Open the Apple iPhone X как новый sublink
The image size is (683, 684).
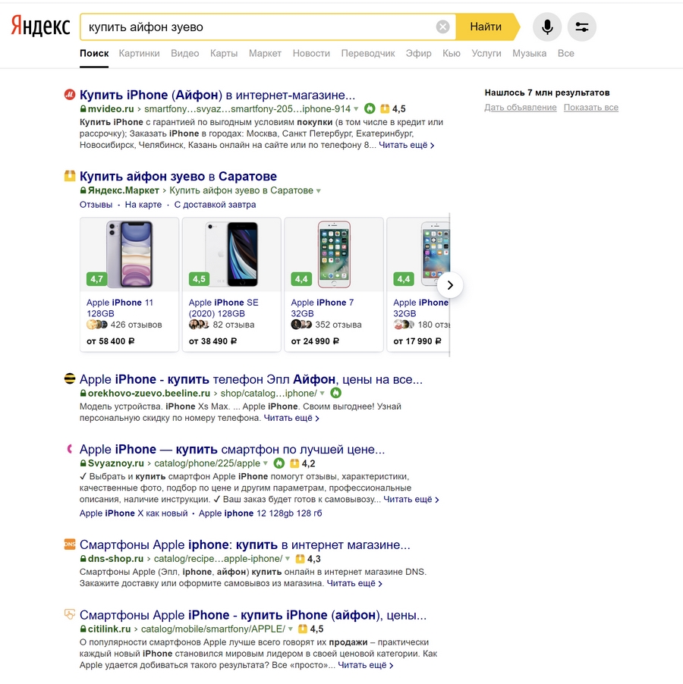coord(134,513)
